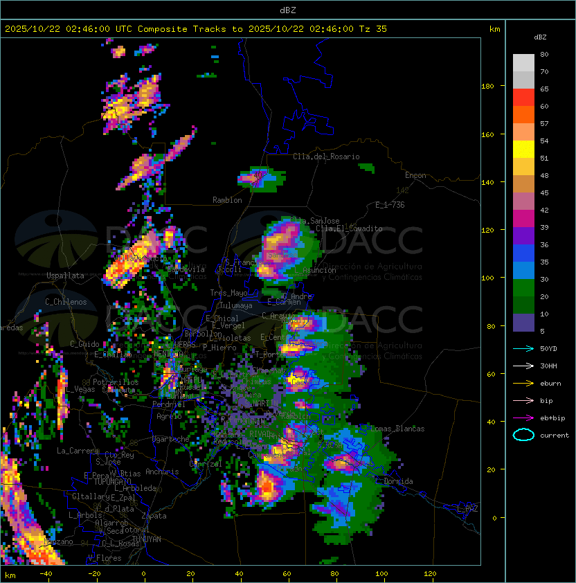Click the 'Encon' map label

pyautogui.click(x=415, y=175)
